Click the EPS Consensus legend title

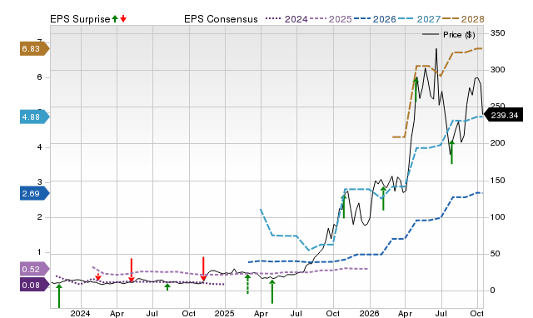click(221, 19)
